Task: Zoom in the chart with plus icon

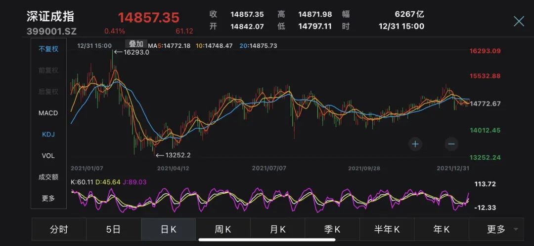Action: pyautogui.click(x=415, y=144)
